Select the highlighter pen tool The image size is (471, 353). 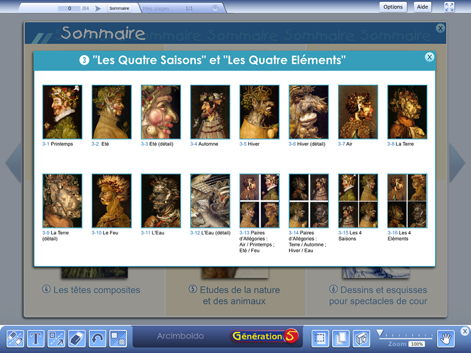[15, 338]
